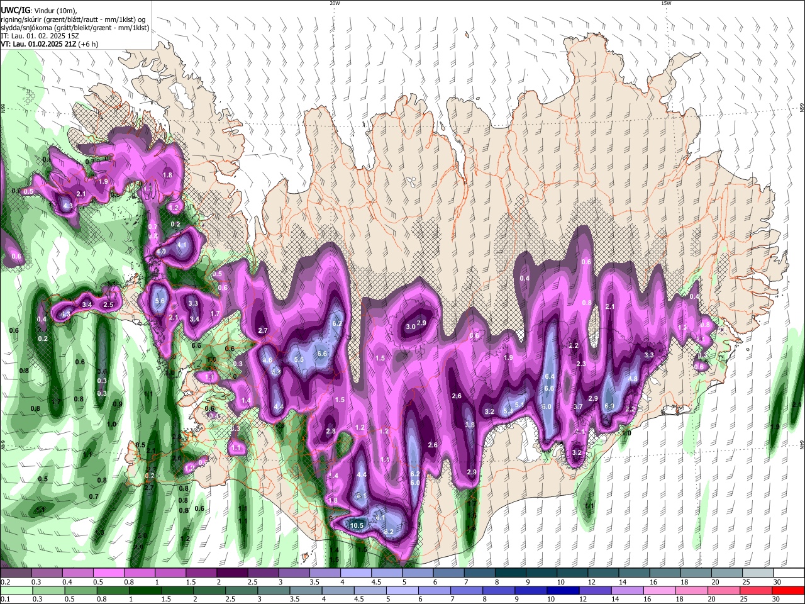The image size is (805, 604).
Task: Select the 3.0 value on the map
Action: 411,327
